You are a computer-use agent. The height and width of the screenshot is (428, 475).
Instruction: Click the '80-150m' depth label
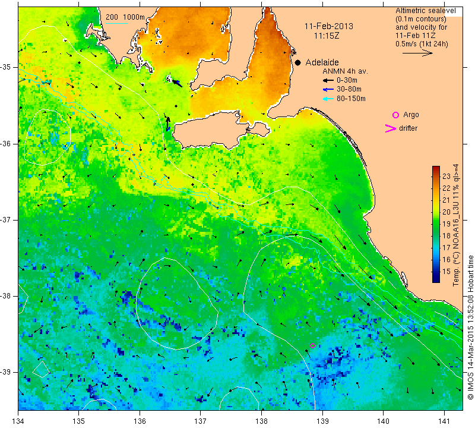click(x=351, y=99)
